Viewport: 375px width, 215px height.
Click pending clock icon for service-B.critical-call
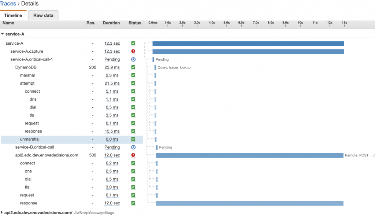tap(133, 147)
